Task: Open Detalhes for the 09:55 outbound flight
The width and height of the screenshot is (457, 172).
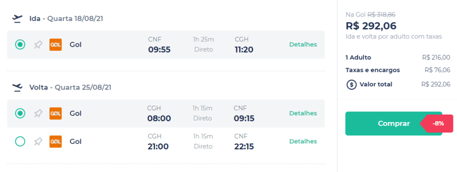Action: 303,45
